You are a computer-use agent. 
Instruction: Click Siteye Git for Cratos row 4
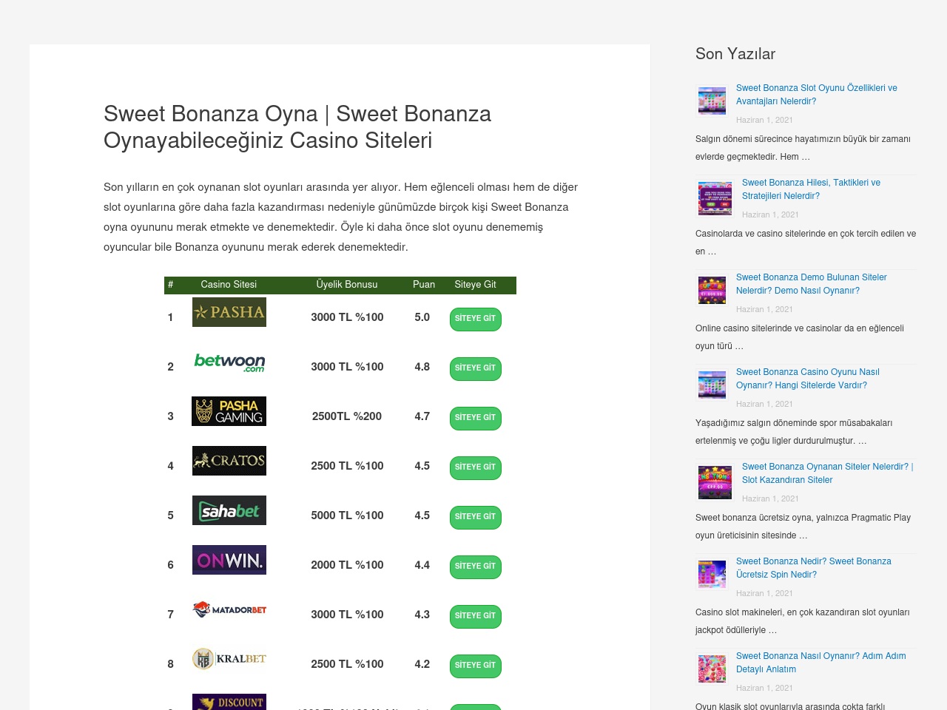476,467
